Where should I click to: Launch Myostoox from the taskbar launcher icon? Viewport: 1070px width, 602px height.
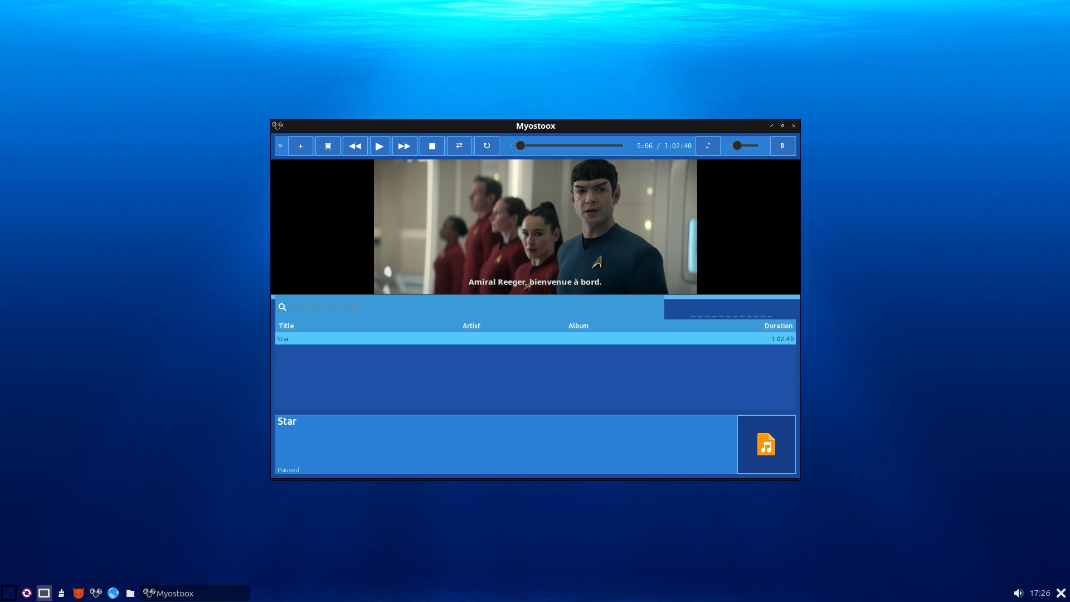click(x=96, y=593)
